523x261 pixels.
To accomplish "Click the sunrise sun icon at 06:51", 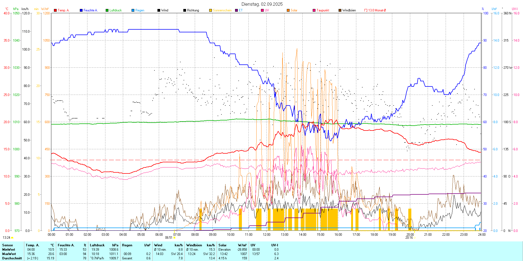I will pyautogui.click(x=174, y=238).
